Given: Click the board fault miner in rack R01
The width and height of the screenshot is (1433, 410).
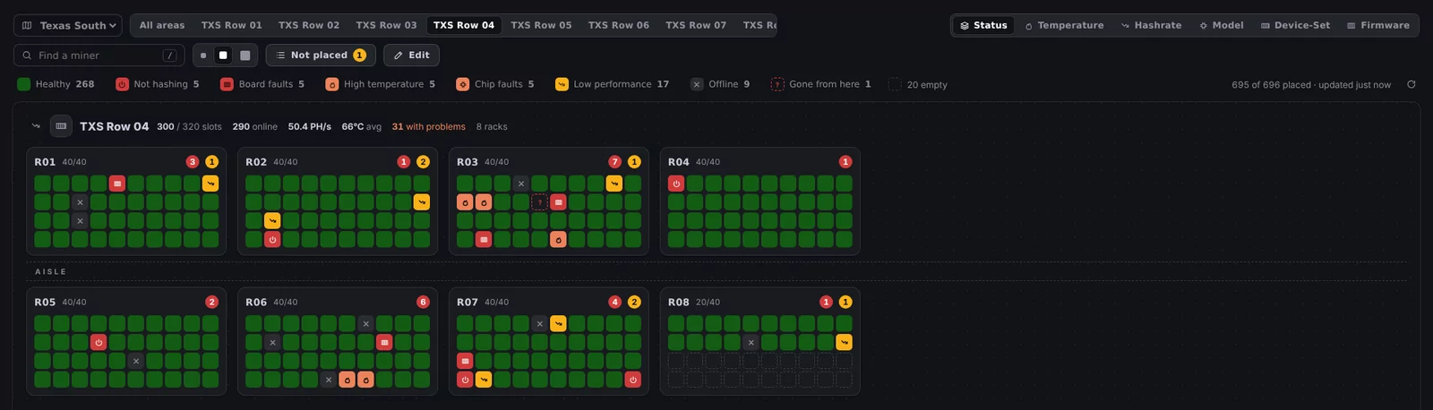Looking at the screenshot, I should [116, 184].
